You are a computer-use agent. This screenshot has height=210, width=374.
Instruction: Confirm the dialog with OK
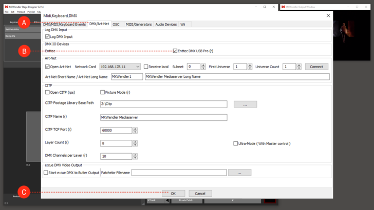click(174, 193)
